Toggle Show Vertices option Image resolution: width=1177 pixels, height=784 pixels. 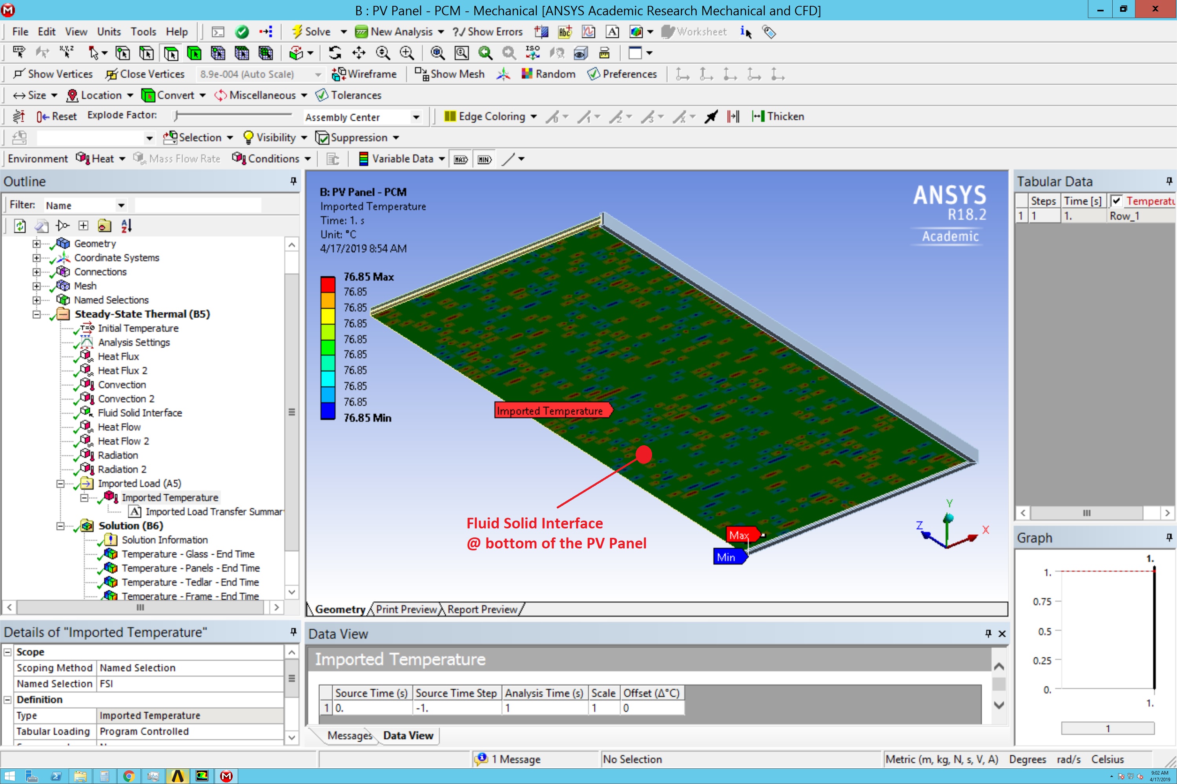point(53,74)
